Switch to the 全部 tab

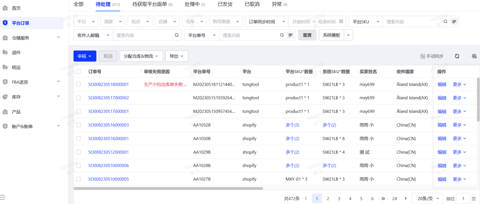click(x=78, y=4)
